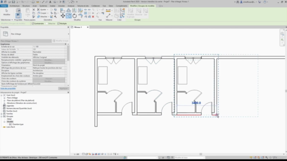Click the Align tool icon
Screen dimensions: 287x161
(63, 10)
